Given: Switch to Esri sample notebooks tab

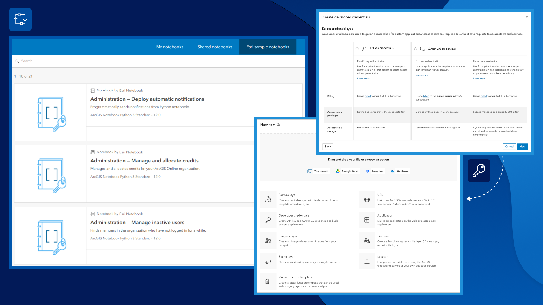Looking at the screenshot, I should (x=268, y=47).
